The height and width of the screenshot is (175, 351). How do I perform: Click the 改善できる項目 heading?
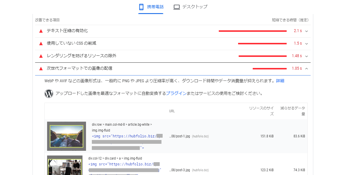click(47, 20)
